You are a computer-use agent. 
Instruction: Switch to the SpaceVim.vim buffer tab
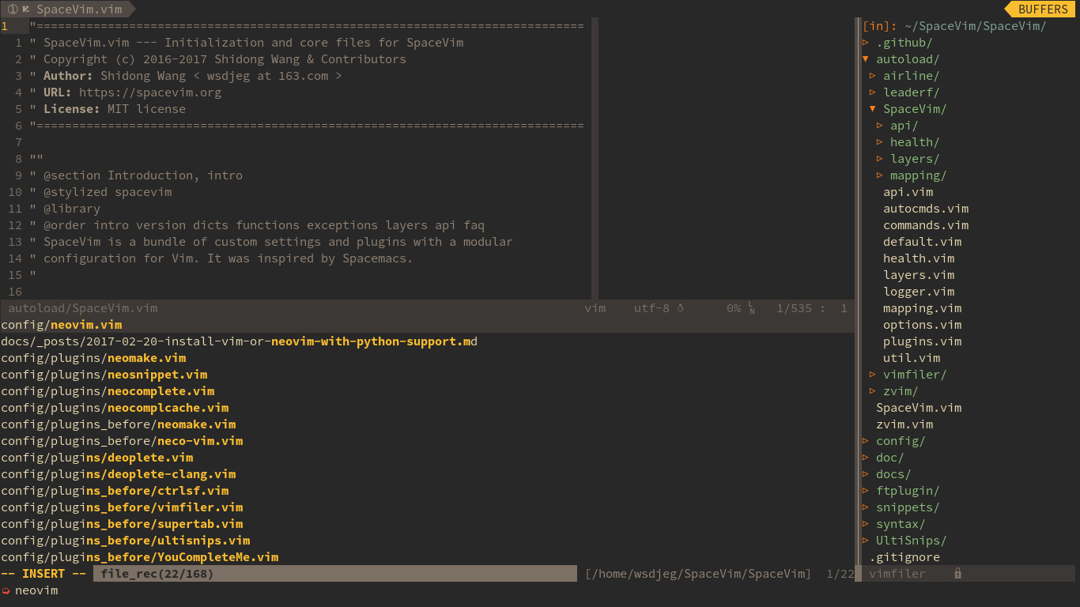click(79, 9)
